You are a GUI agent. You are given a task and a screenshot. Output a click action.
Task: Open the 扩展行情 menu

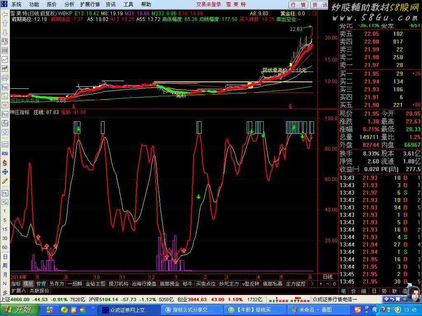pyautogui.click(x=90, y=4)
